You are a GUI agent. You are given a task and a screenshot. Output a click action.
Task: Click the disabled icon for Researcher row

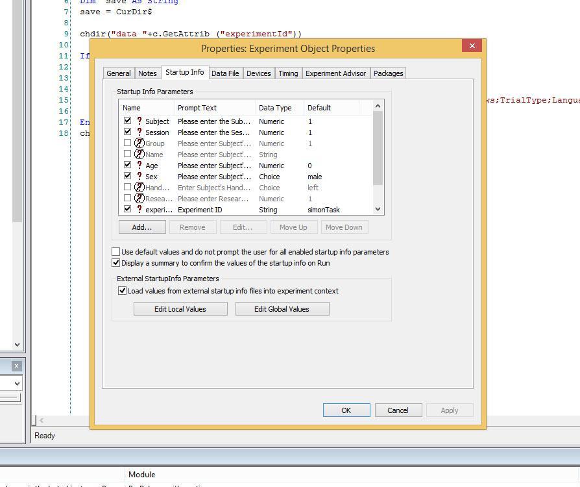[139, 198]
